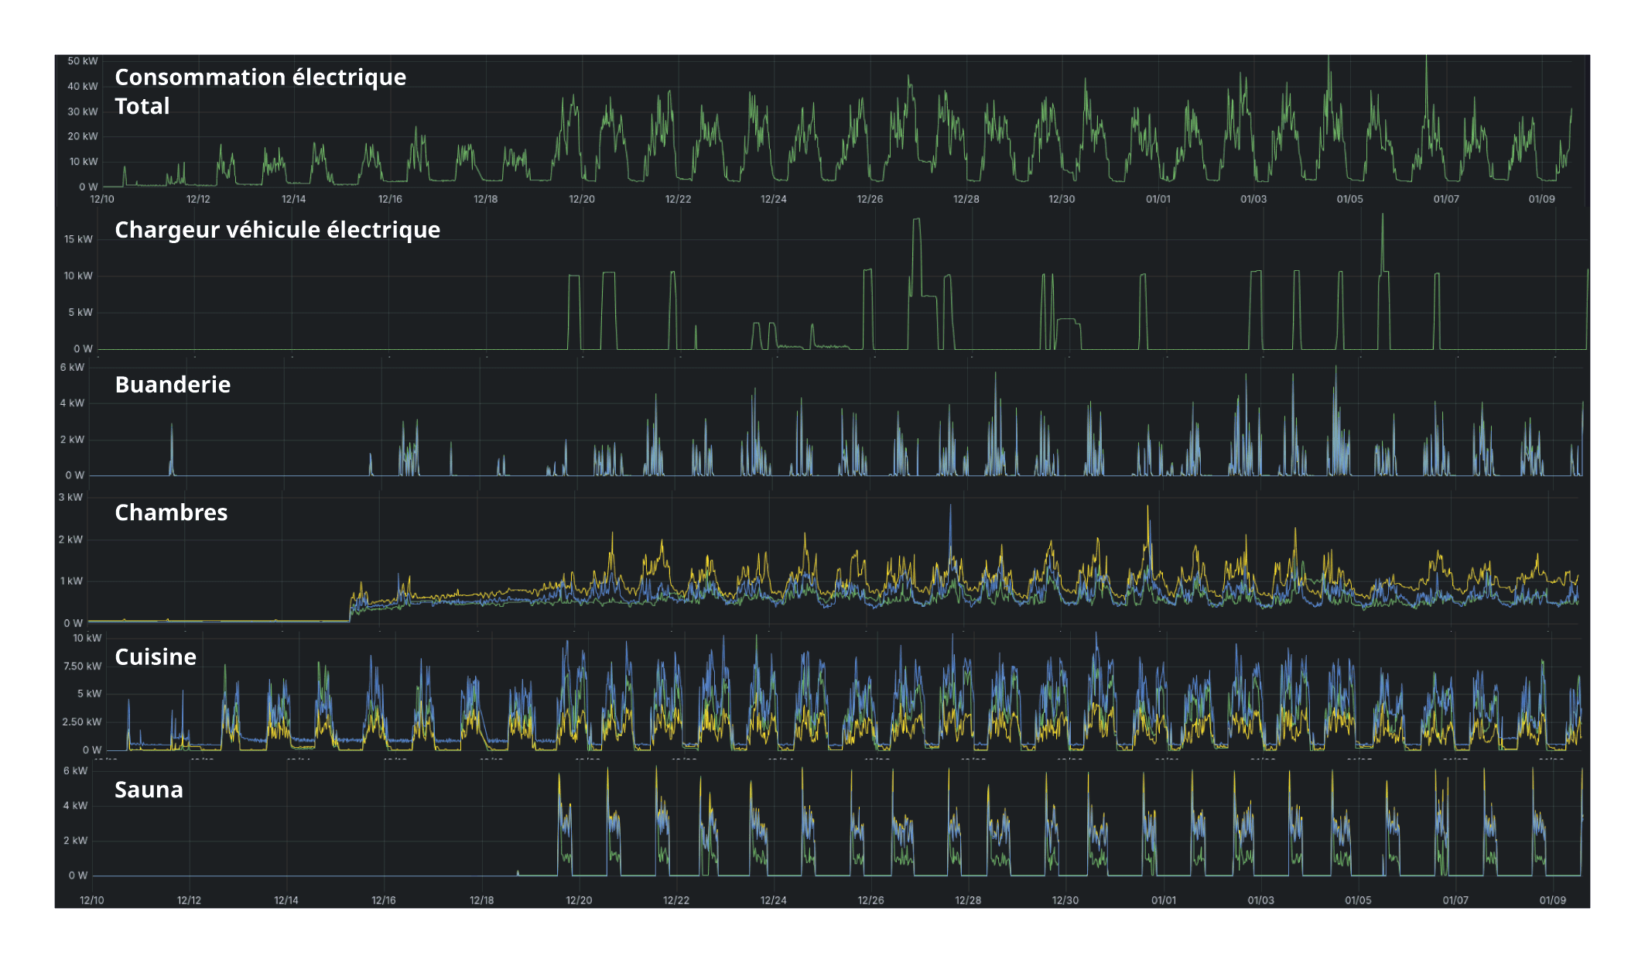Click the 10 kW Cuisine axis label
The width and height of the screenshot is (1645, 963).
point(87,639)
